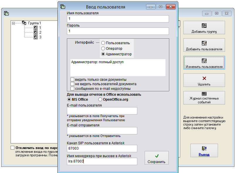The image size is (235, 173).
Task: Select the Оператор interface radio button
Action: pyautogui.click(x=103, y=49)
